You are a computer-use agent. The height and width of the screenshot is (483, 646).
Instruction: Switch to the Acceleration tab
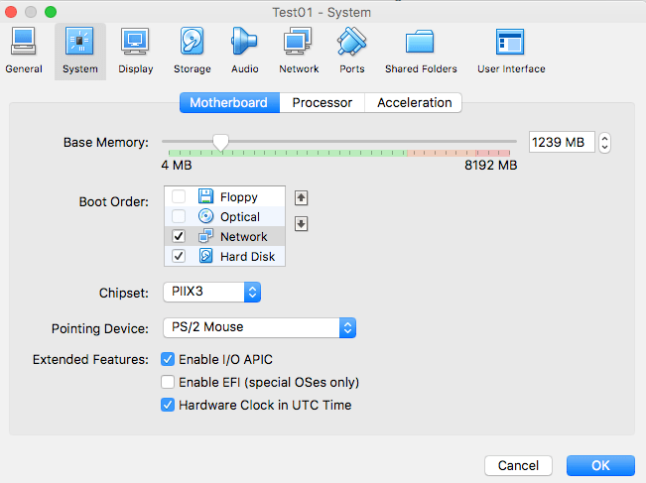pyautogui.click(x=414, y=102)
